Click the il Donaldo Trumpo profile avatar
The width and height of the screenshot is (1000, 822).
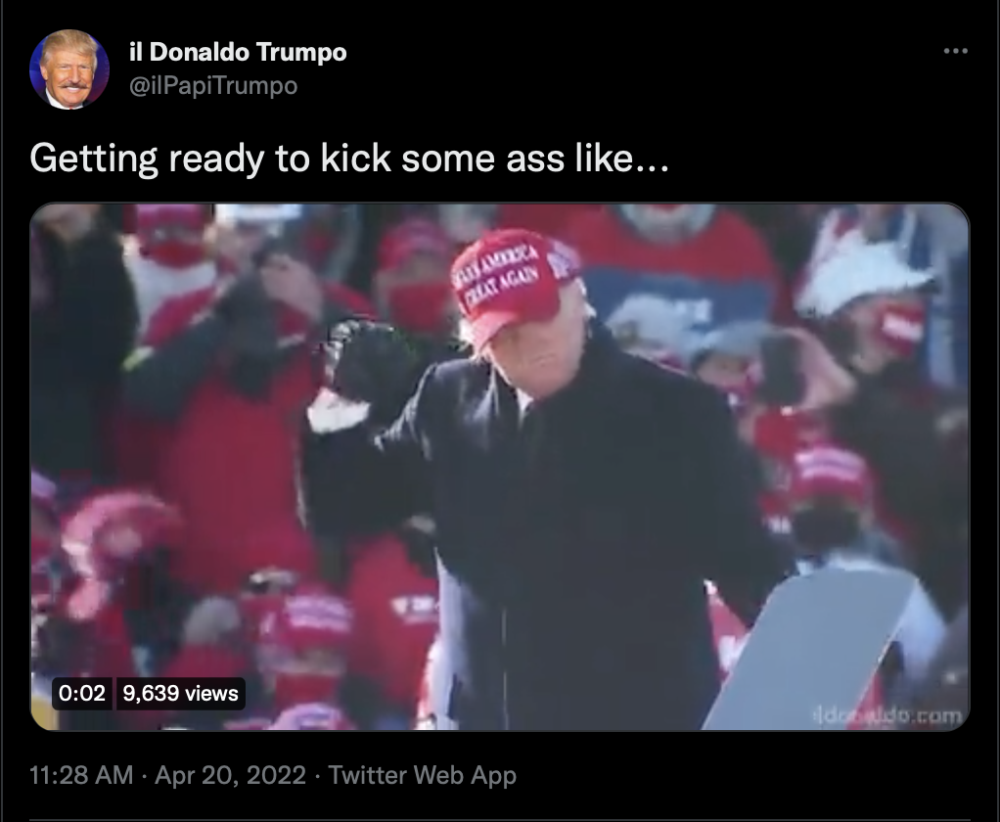[68, 69]
